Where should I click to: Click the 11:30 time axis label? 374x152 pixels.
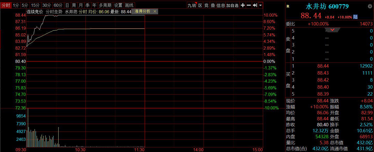click(x=139, y=150)
